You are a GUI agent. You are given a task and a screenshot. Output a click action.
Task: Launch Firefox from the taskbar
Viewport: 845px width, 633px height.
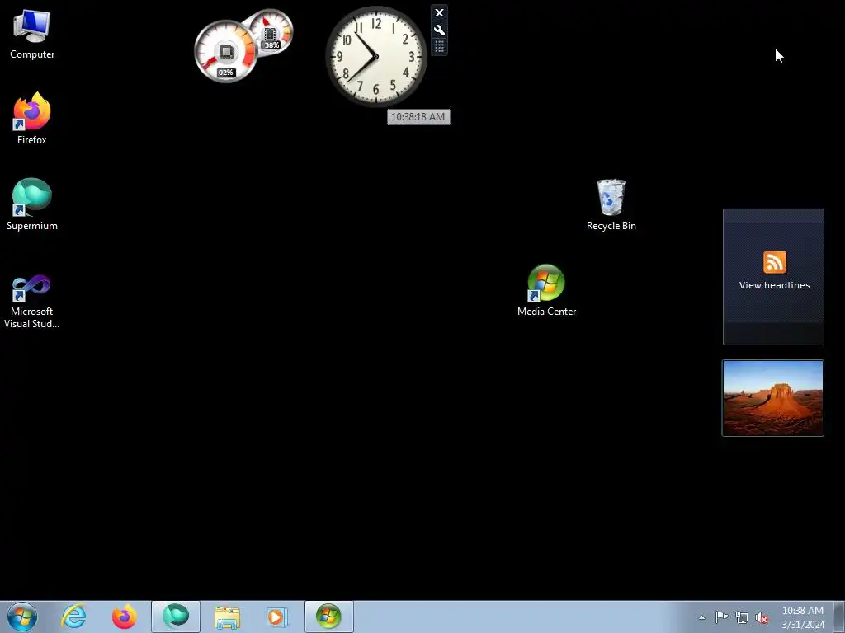coord(125,617)
